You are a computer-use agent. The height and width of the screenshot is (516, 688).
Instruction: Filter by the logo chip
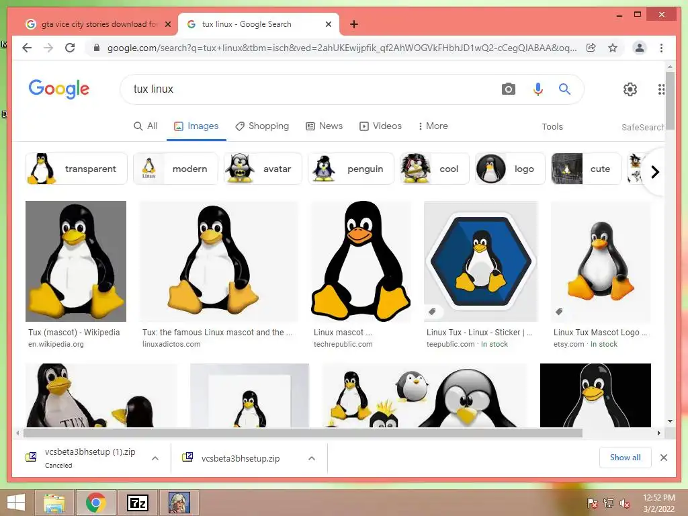pyautogui.click(x=511, y=169)
